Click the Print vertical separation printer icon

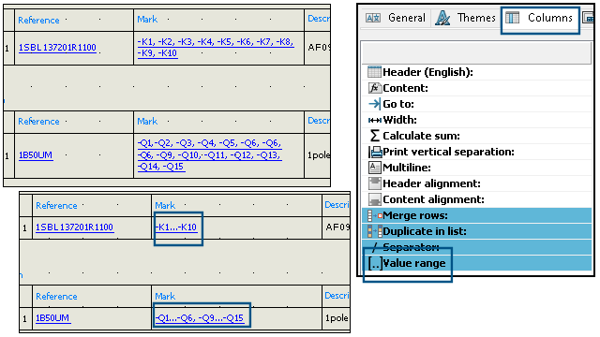point(375,152)
